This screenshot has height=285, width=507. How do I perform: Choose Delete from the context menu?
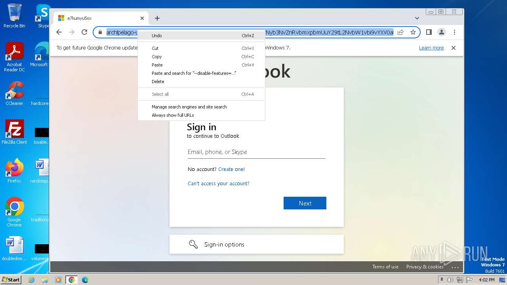tap(201, 82)
